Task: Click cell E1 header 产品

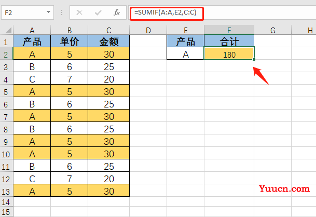Action: click(x=186, y=42)
